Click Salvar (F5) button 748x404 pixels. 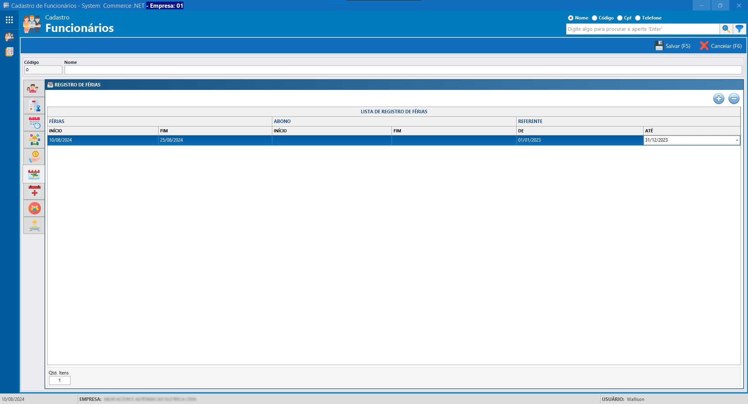tap(672, 46)
